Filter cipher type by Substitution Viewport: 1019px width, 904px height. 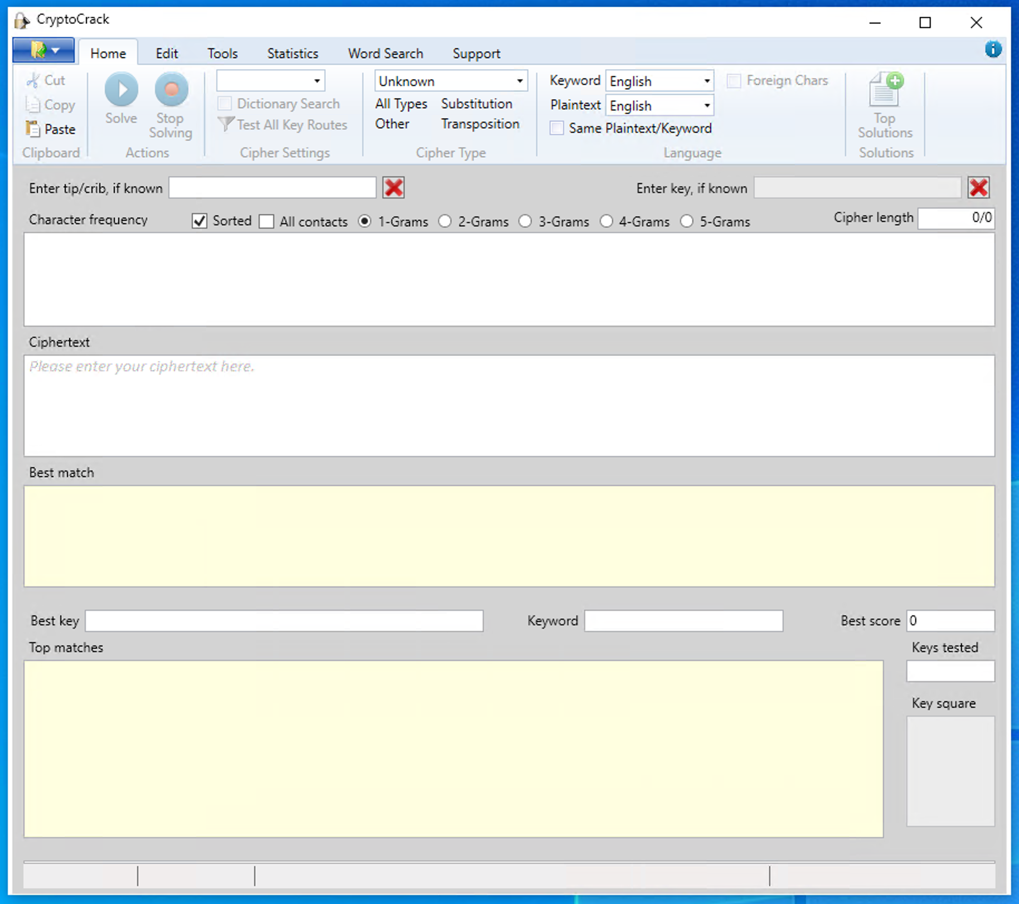click(477, 104)
